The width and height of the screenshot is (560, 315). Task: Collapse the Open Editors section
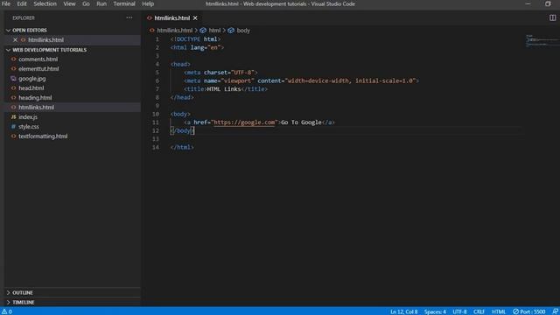click(8, 31)
